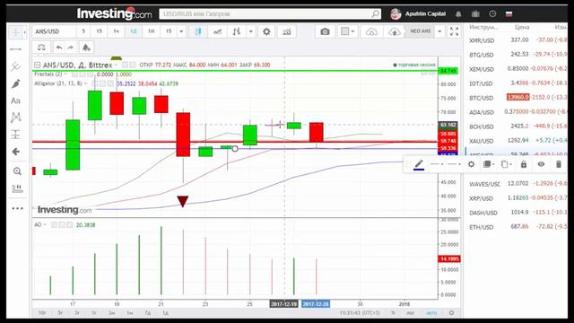
Task: Change line color with the pencil icon
Action: pyautogui.click(x=419, y=164)
